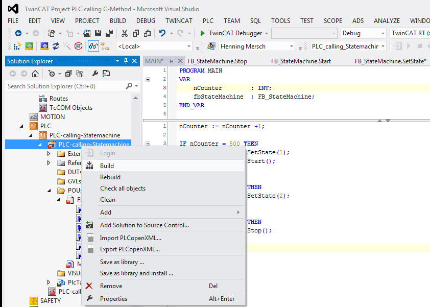
Task: Click the Open File icon in the toolbar
Action: [87, 33]
